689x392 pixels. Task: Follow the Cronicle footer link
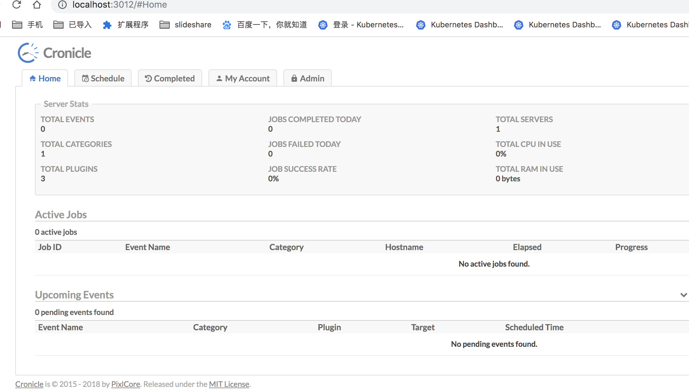[29, 384]
